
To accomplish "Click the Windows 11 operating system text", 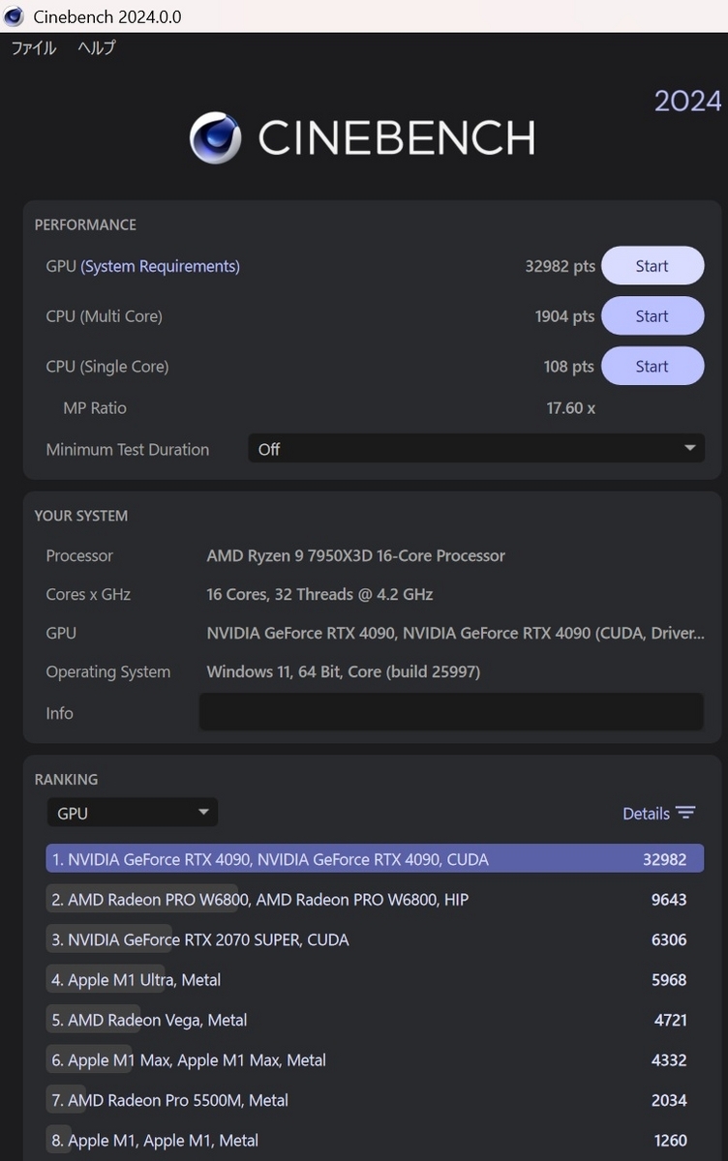I will (x=343, y=671).
